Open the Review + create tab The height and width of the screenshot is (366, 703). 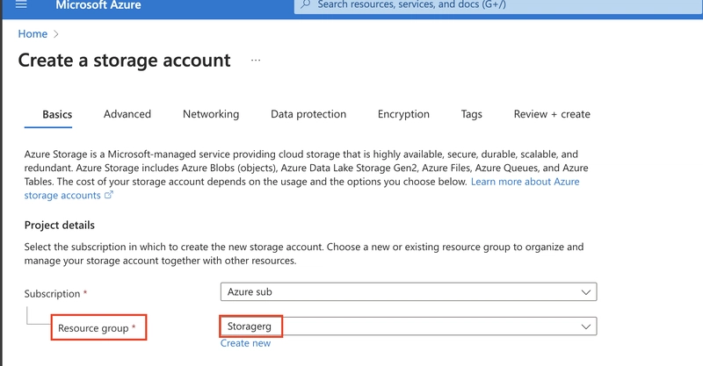coord(552,114)
